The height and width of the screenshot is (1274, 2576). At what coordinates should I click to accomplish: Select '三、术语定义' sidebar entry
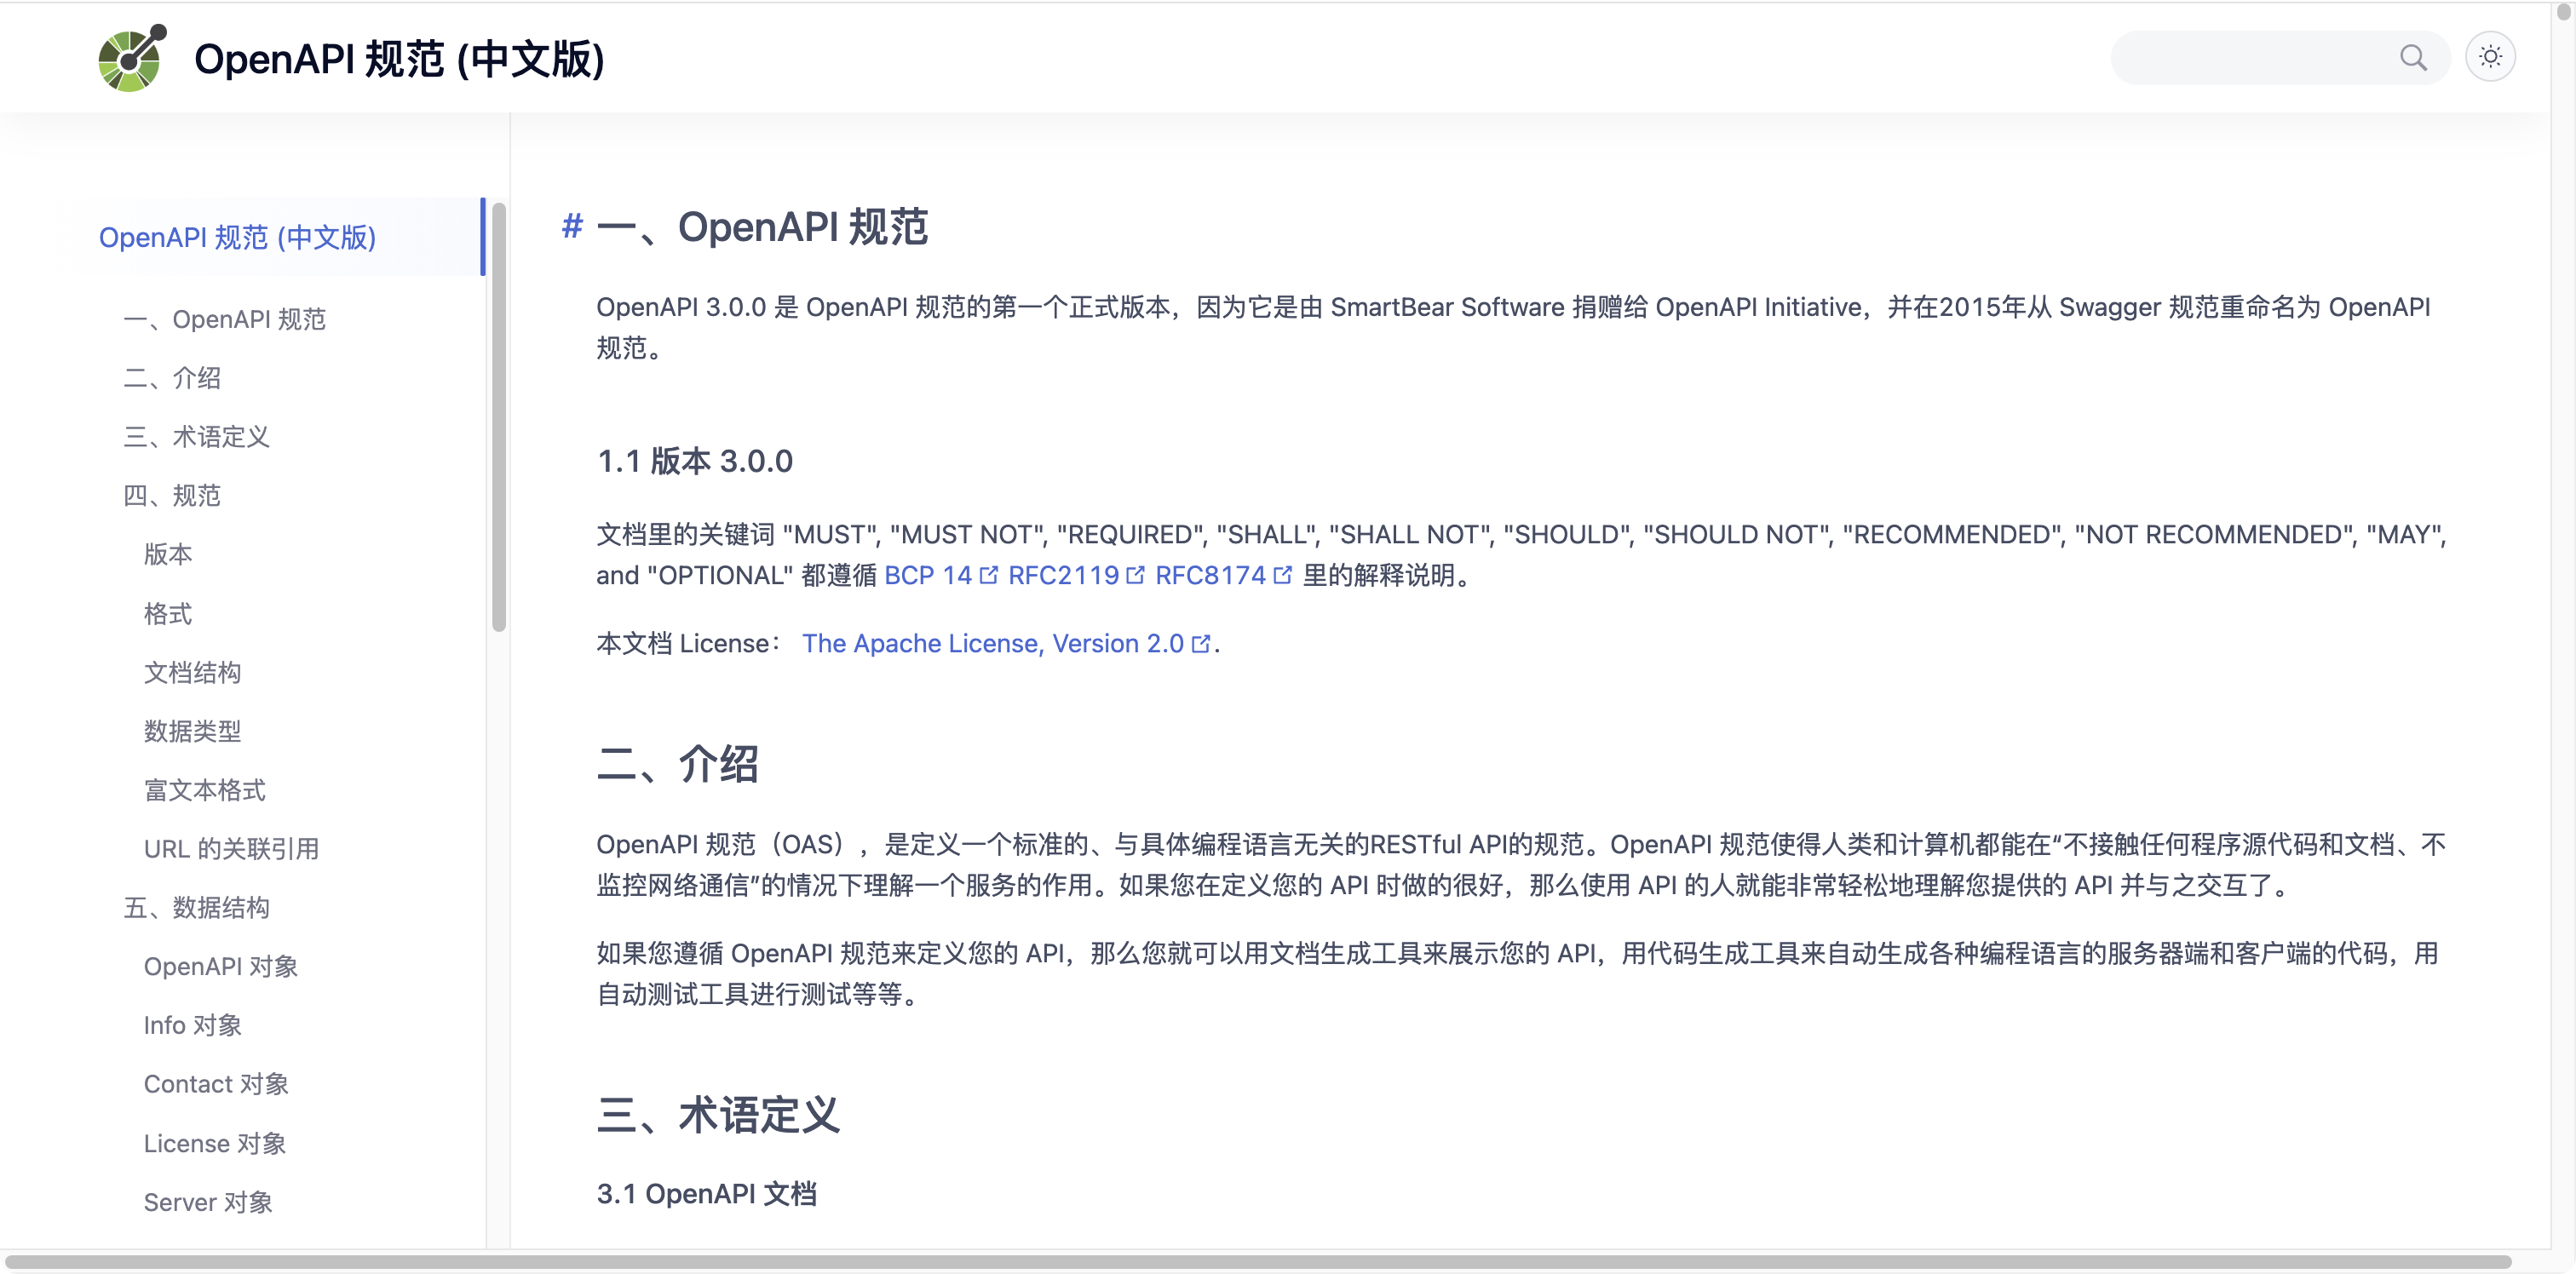pos(196,436)
